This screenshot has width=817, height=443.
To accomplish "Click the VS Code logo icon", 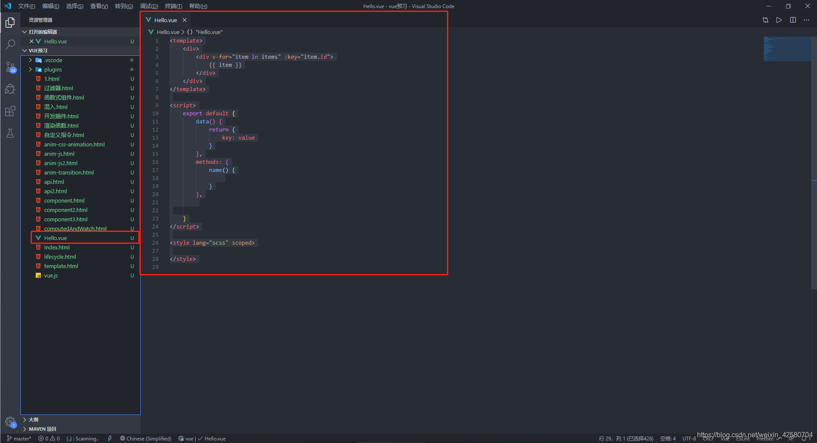I will 8,6.
